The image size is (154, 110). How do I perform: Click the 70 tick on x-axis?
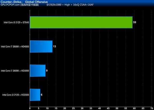tap(152, 108)
